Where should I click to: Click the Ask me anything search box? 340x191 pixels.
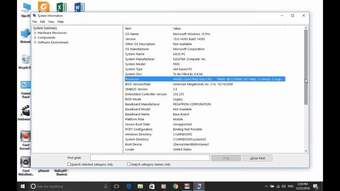click(x=70, y=186)
